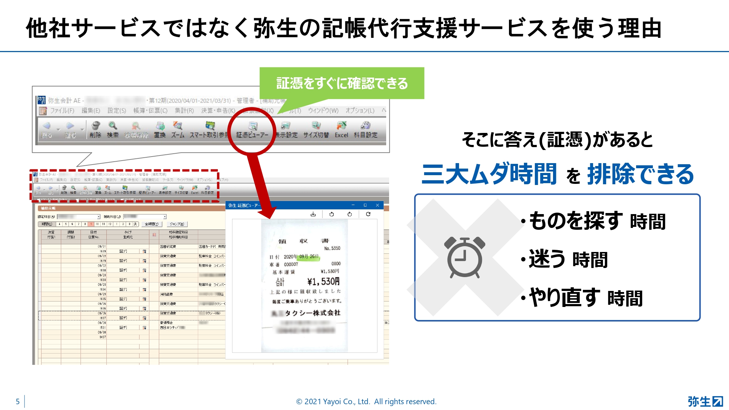Click 進む forward arrow in enlarged toolbar
The height and width of the screenshot is (410, 729).
(70, 126)
